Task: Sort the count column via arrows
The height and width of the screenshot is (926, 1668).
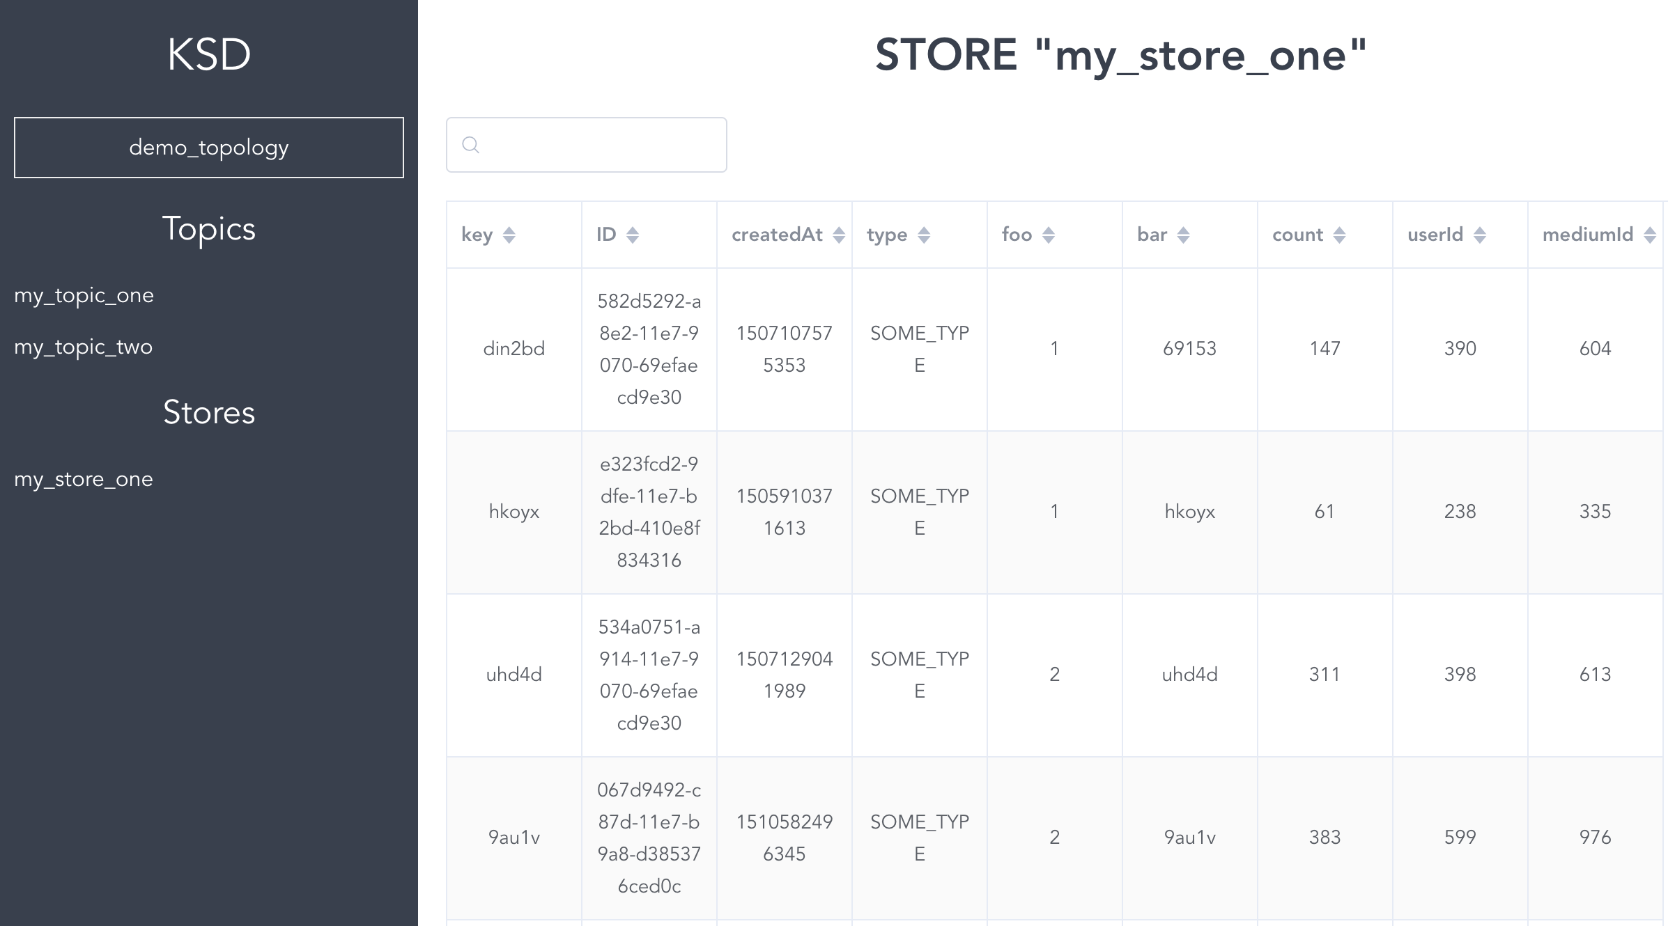Action: pyautogui.click(x=1339, y=235)
